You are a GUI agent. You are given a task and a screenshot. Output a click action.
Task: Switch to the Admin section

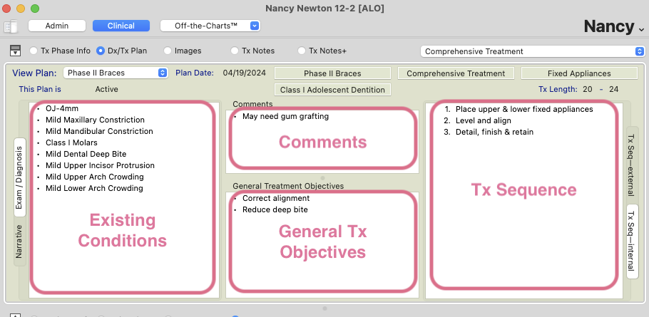click(57, 26)
